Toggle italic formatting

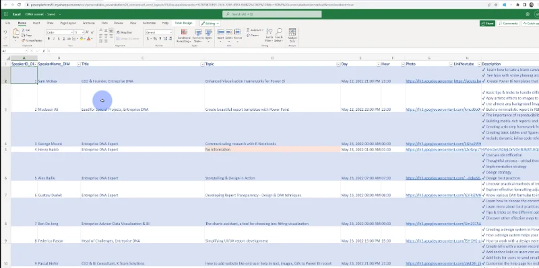pos(54,39)
